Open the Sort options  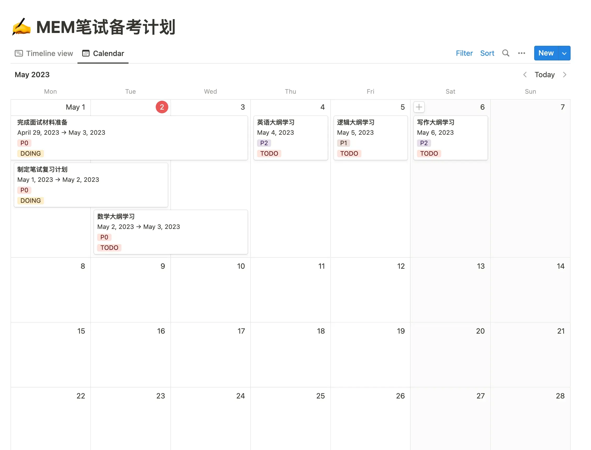(x=487, y=53)
